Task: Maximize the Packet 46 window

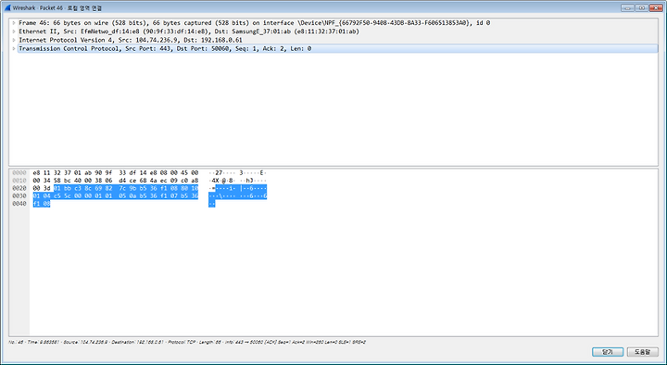Action: pyautogui.click(x=641, y=7)
